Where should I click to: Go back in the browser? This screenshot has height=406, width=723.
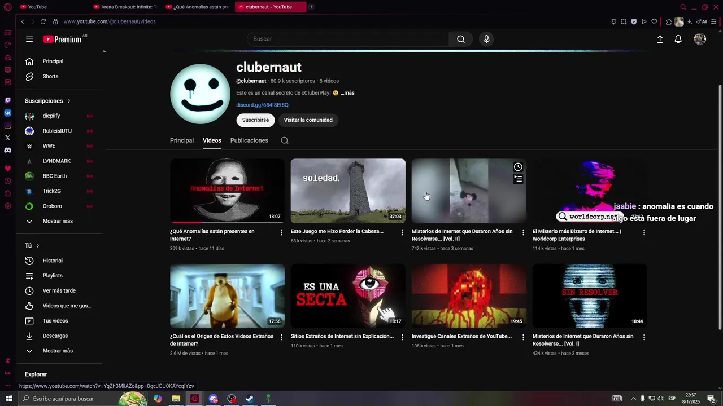click(x=23, y=21)
